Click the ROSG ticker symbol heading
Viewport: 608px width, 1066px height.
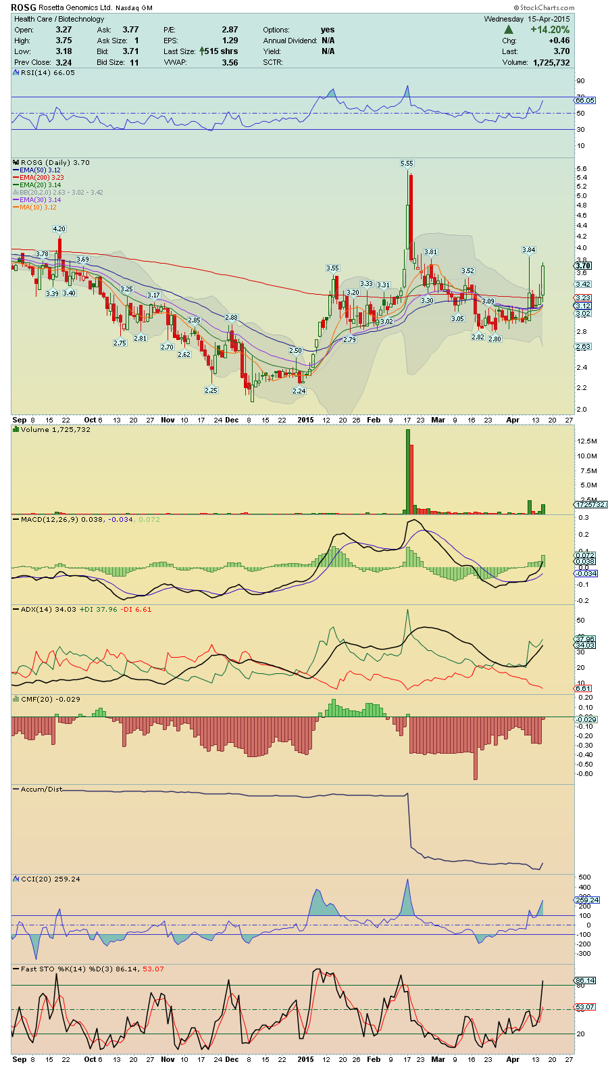click(x=24, y=7)
